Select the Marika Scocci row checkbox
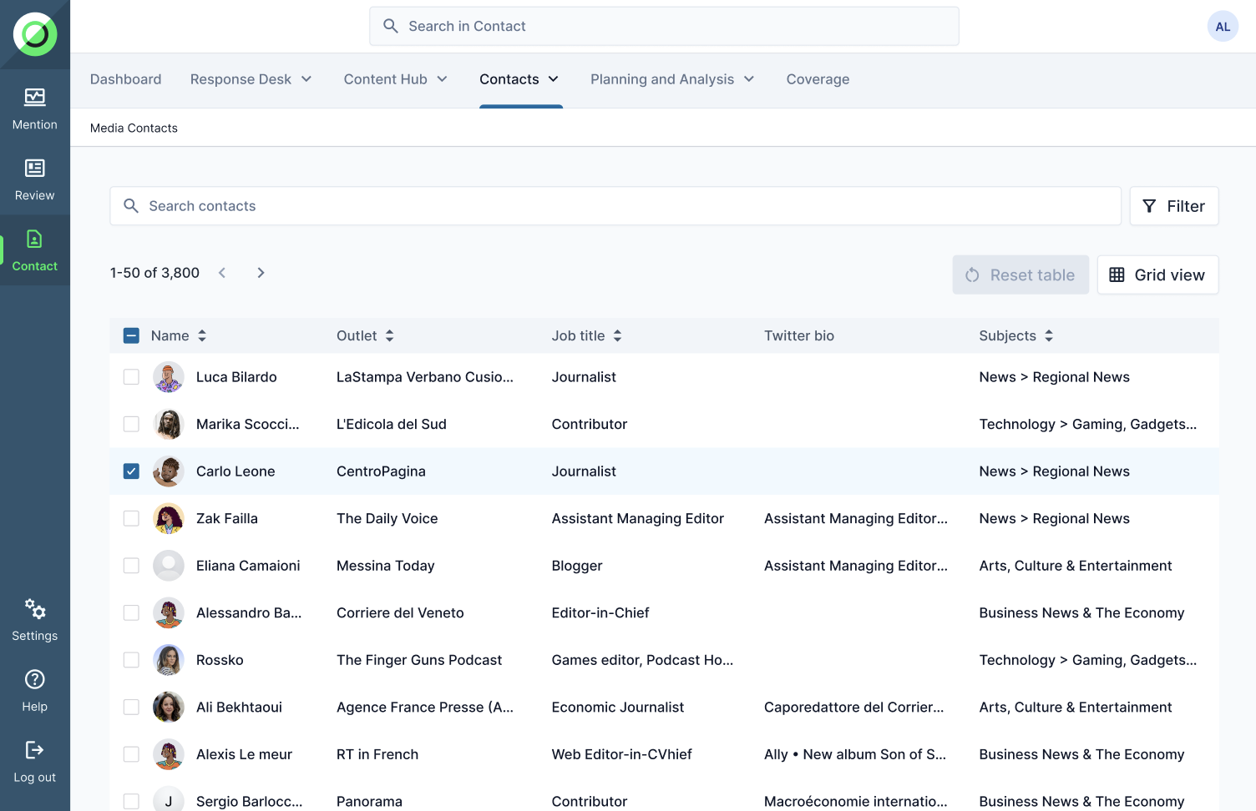 [131, 424]
